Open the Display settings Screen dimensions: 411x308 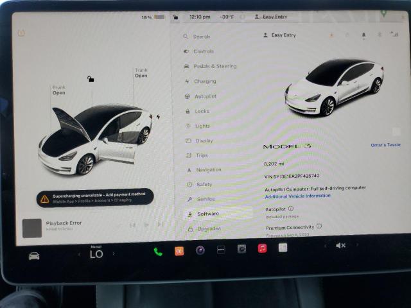(x=200, y=141)
